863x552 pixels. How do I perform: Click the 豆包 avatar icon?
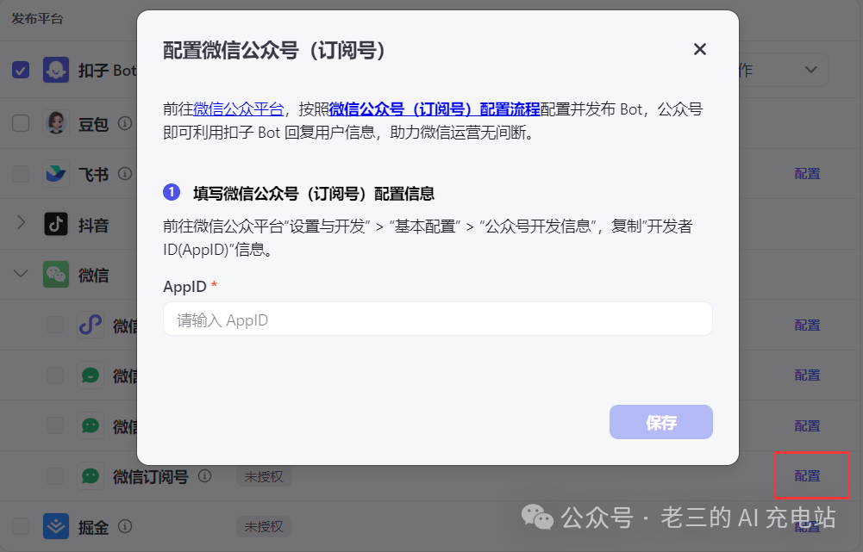pos(55,123)
